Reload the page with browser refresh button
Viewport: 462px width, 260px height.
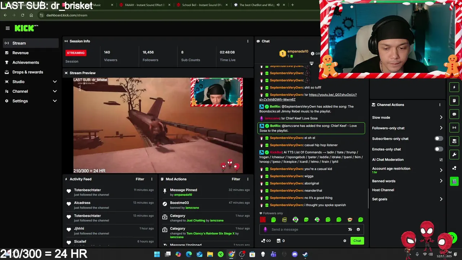[x=22, y=15]
